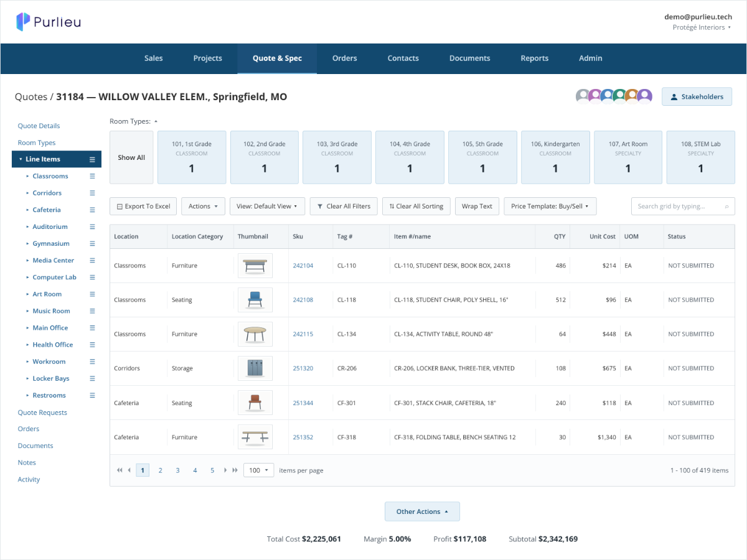Expand the Other Actions menu

click(x=422, y=511)
